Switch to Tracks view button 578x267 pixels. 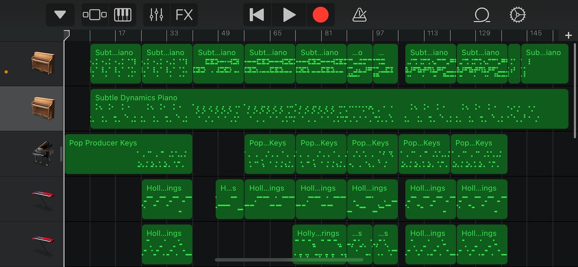95,15
